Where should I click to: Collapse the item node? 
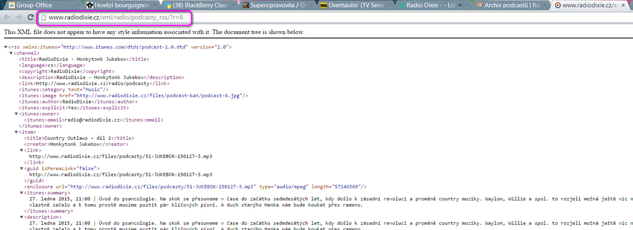[x=17, y=132]
